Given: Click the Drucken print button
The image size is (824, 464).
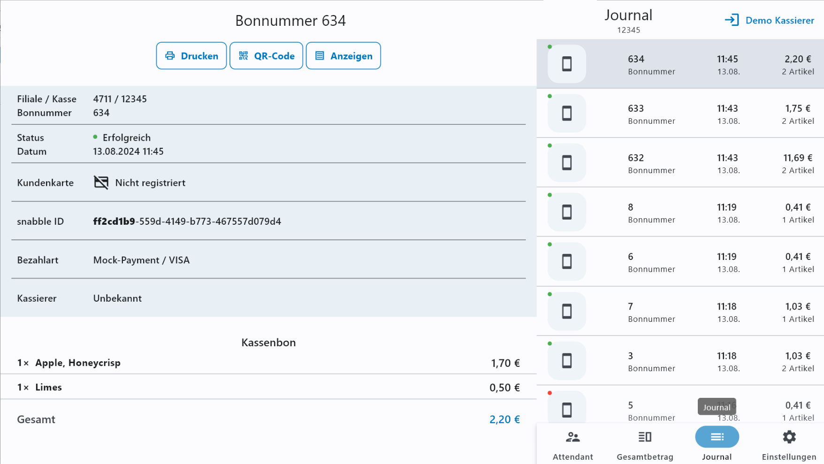Looking at the screenshot, I should [x=191, y=56].
